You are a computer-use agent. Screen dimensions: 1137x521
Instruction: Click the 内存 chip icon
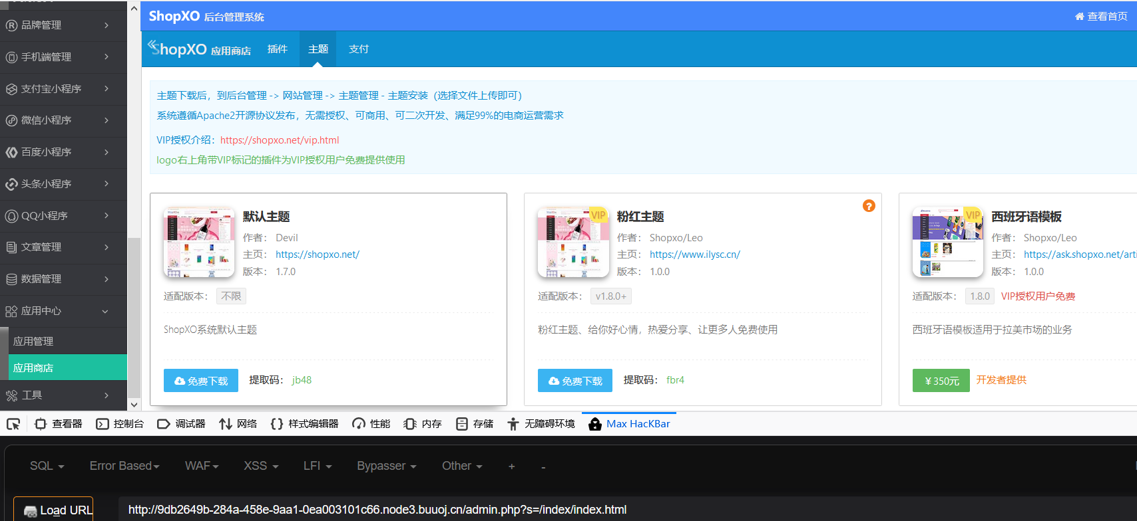tap(410, 424)
